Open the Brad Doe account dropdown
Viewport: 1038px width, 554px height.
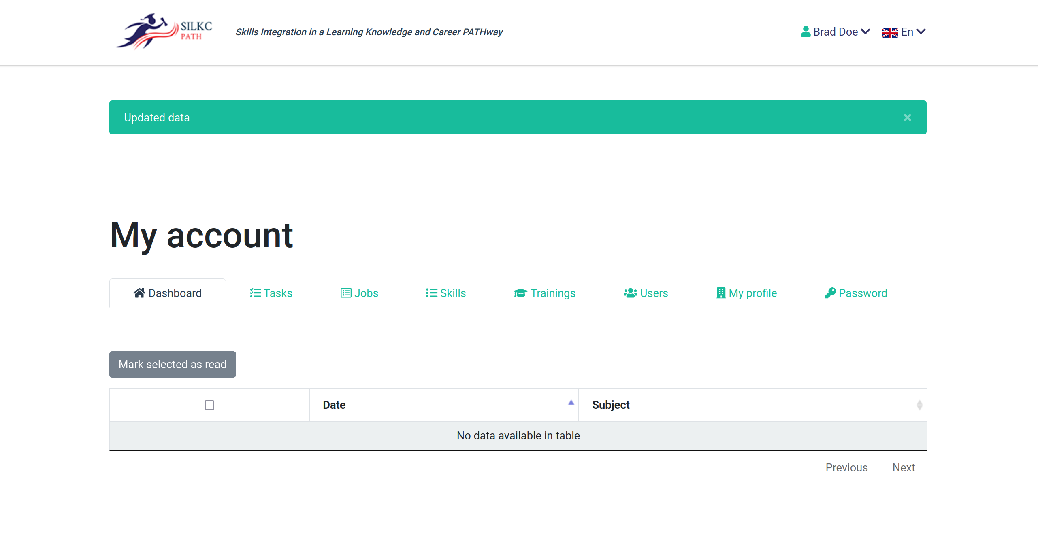pos(835,31)
